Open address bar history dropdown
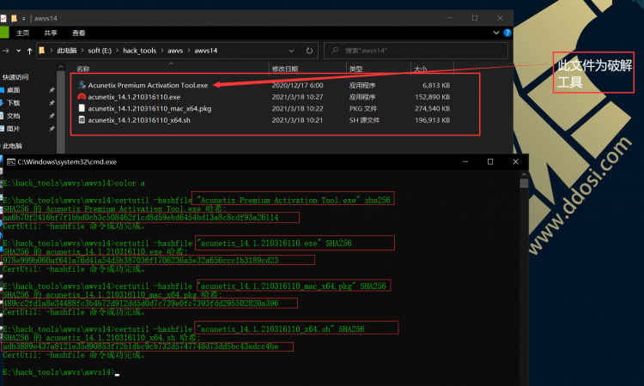 click(291, 51)
